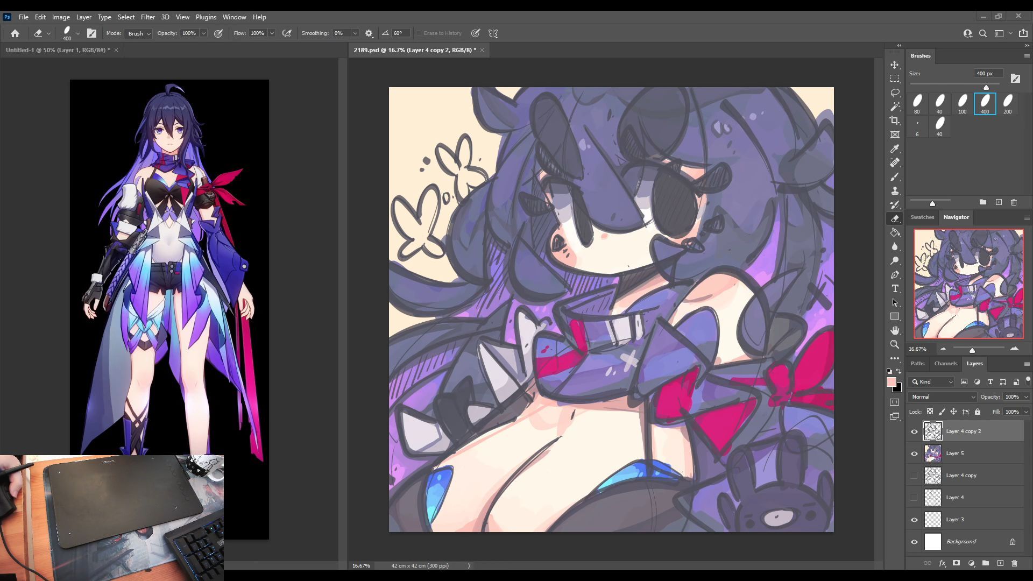Click the Home icon in options bar
Image resolution: width=1033 pixels, height=581 pixels.
15,33
